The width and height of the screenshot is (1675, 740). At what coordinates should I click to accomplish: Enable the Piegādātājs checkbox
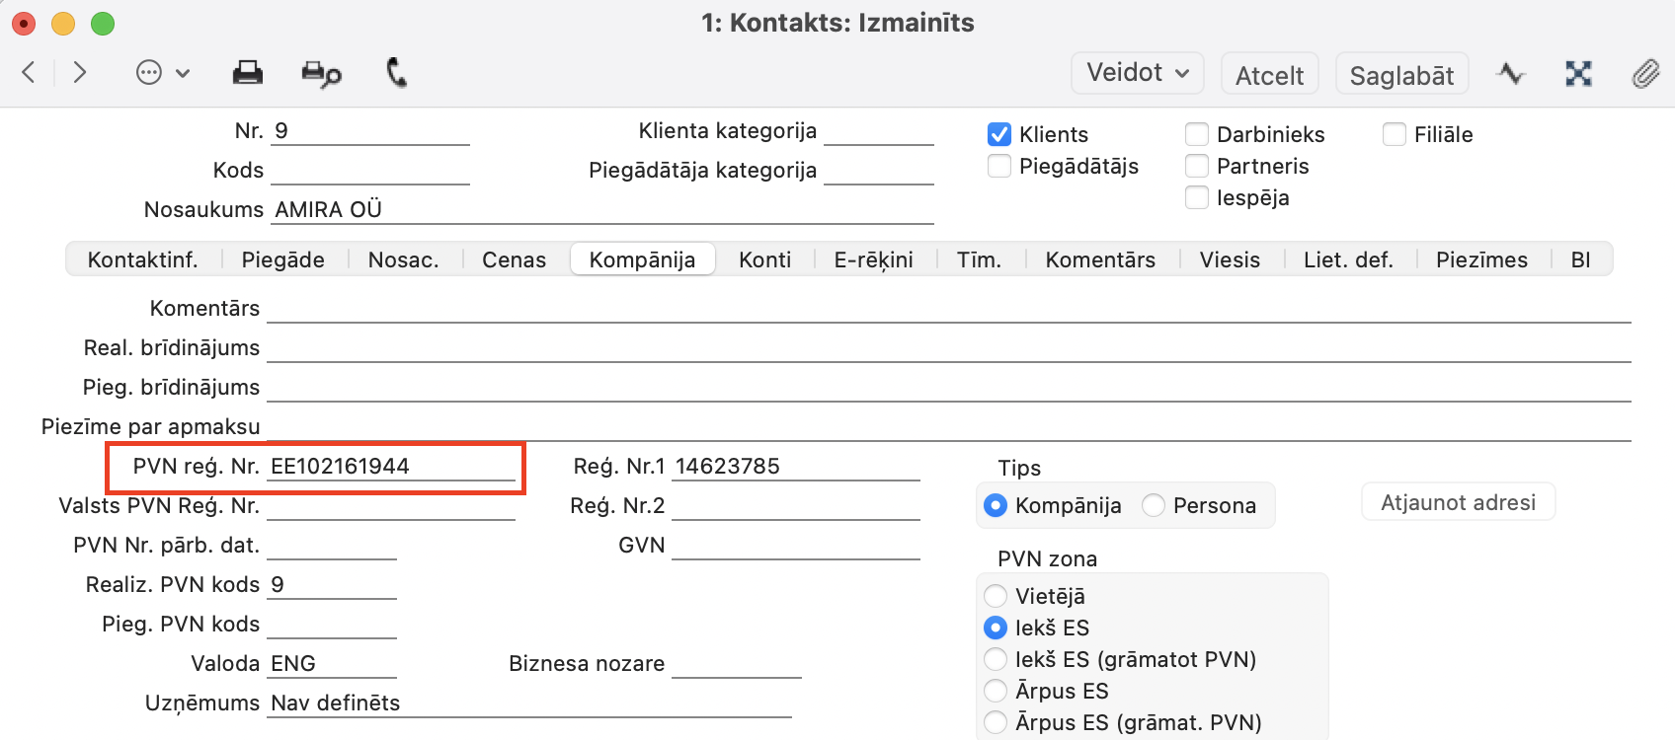999,166
